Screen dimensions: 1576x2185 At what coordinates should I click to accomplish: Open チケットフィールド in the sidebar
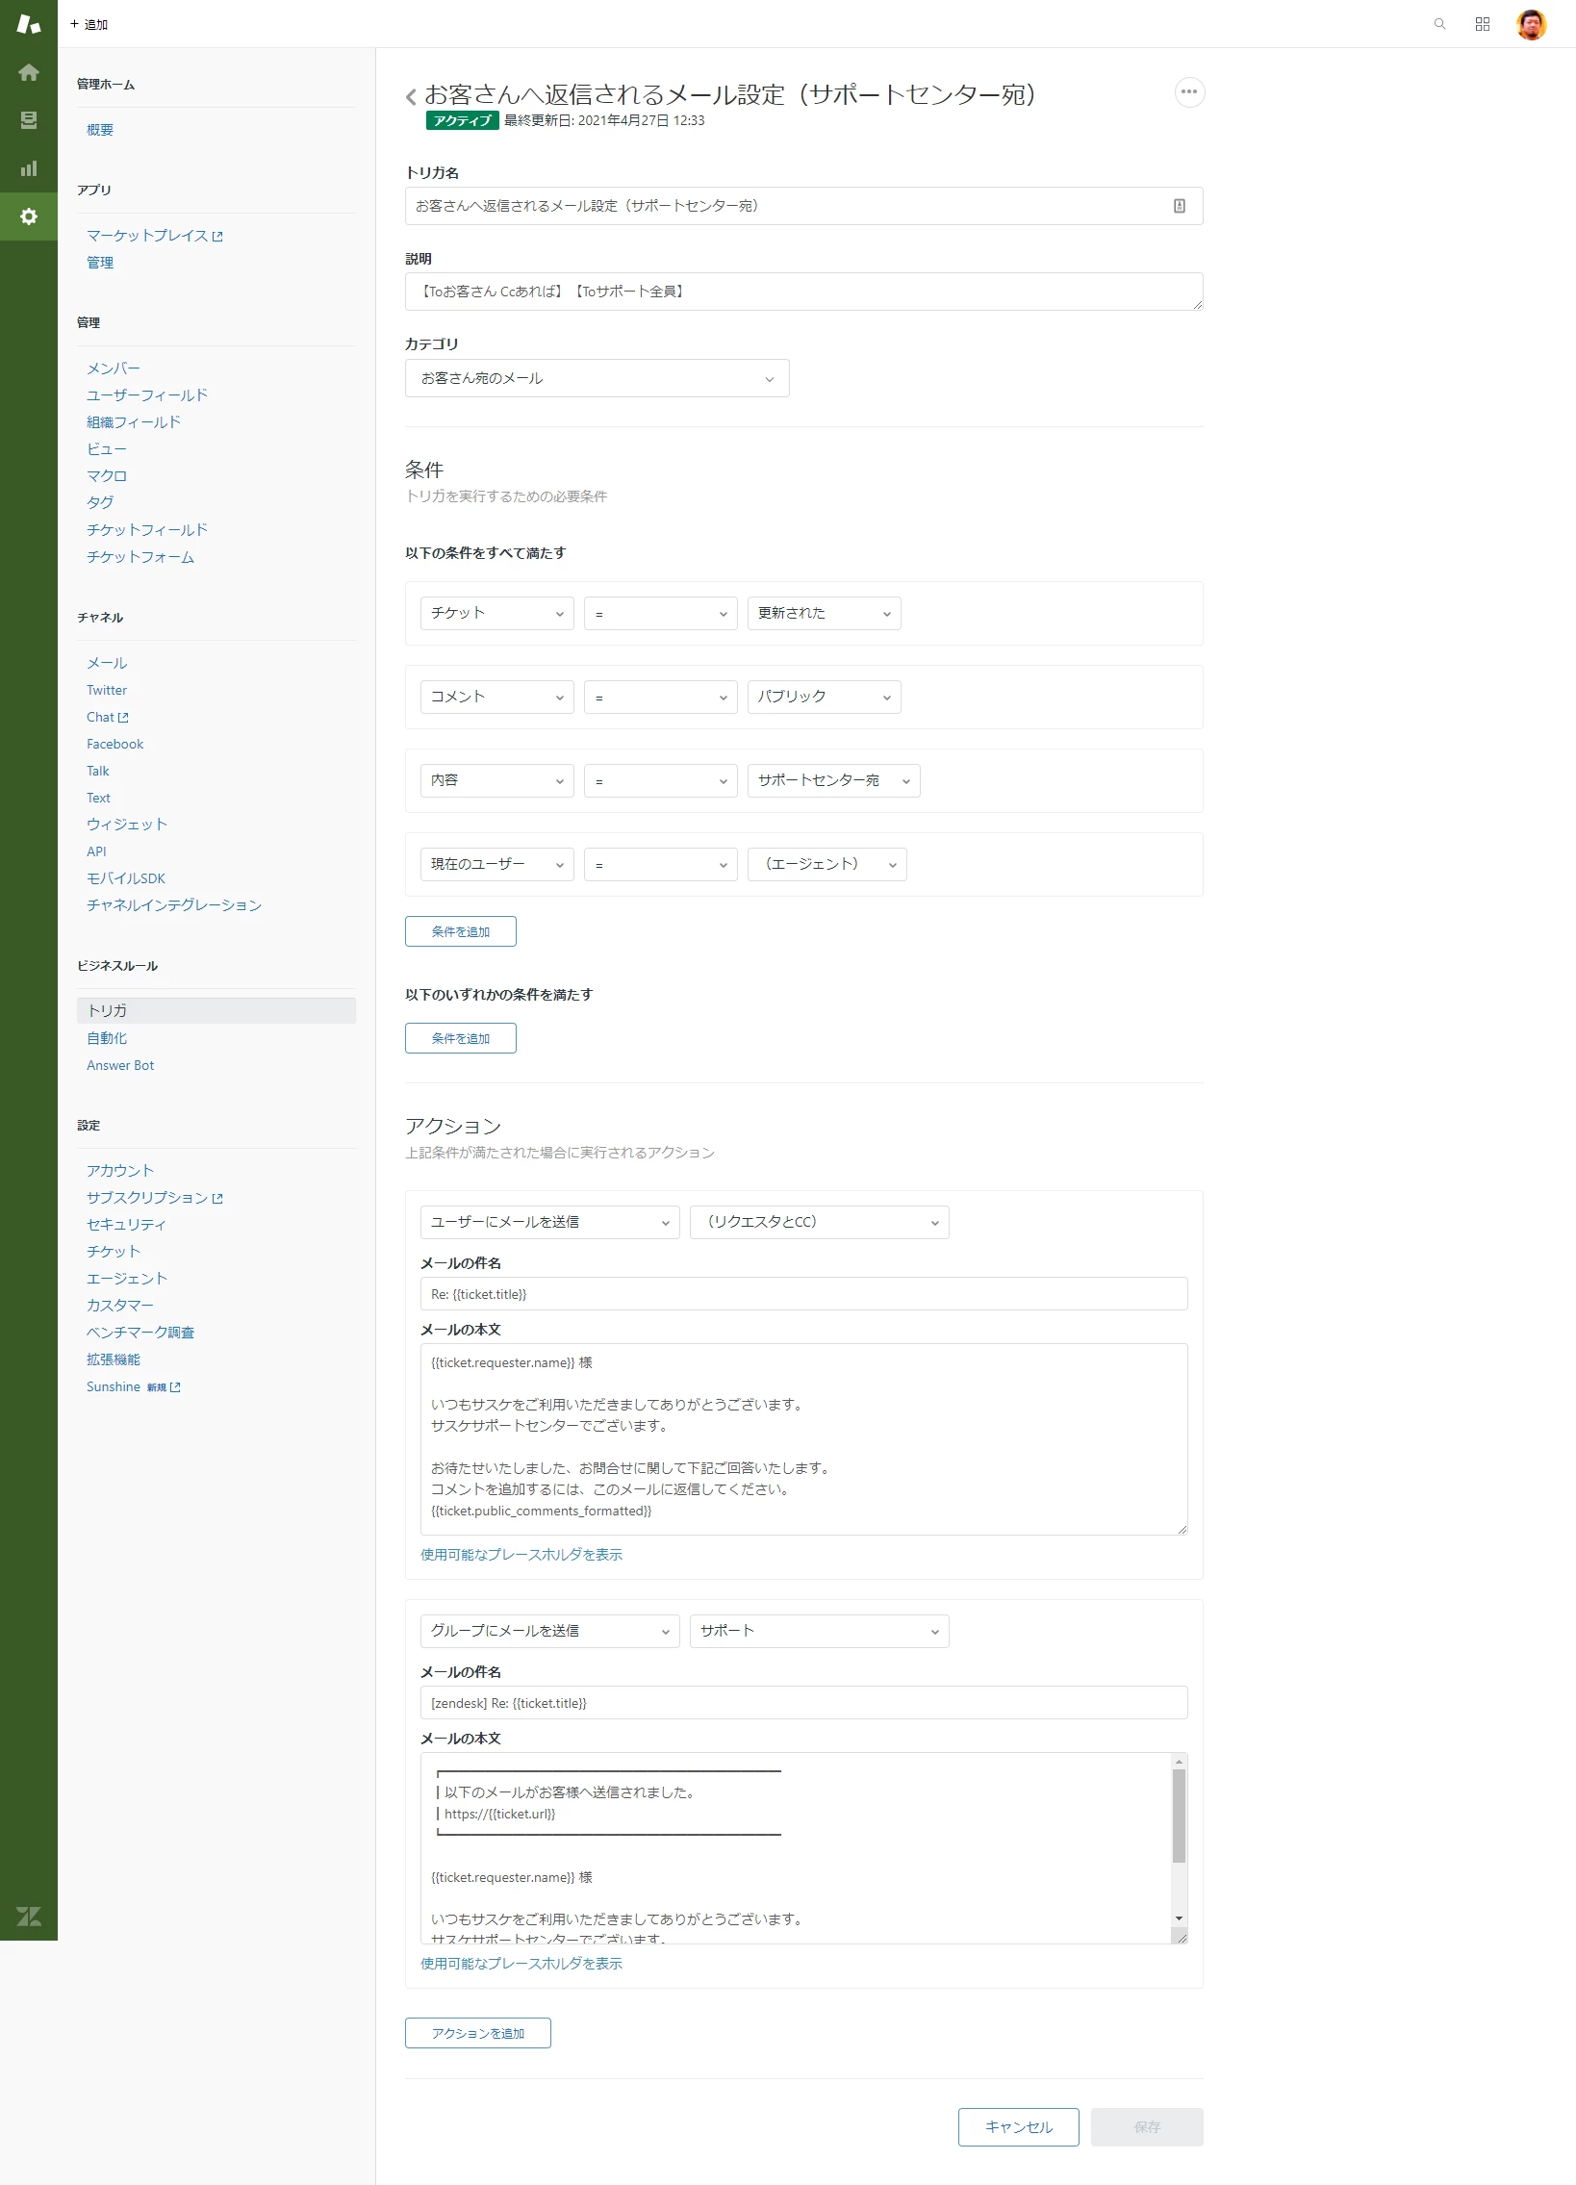click(147, 530)
